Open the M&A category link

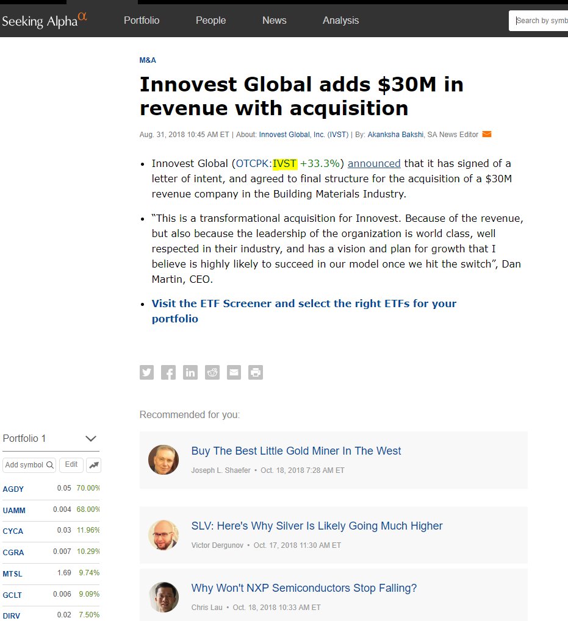click(x=148, y=60)
